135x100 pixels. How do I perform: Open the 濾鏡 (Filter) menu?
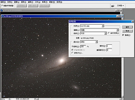click(31, 2)
